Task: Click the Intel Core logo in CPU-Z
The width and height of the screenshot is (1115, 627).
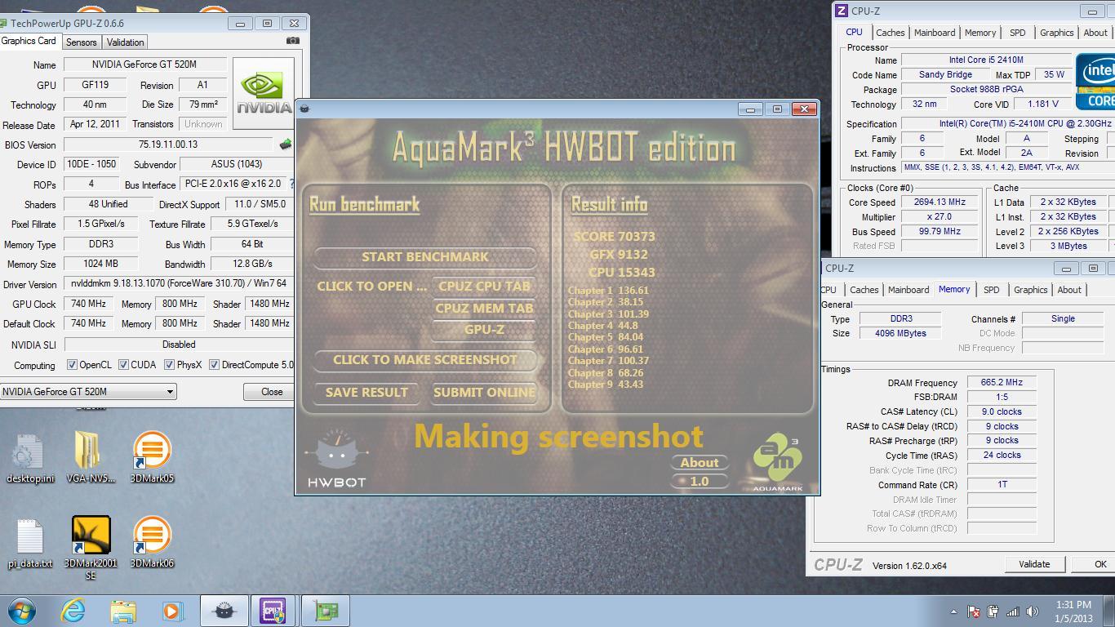Action: (1095, 82)
